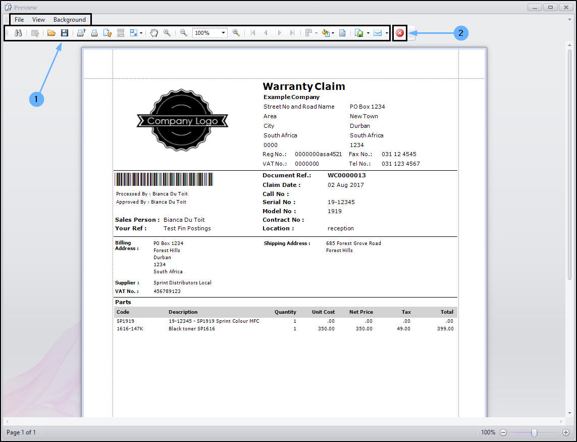
Task: Open the View menu
Action: click(38, 20)
